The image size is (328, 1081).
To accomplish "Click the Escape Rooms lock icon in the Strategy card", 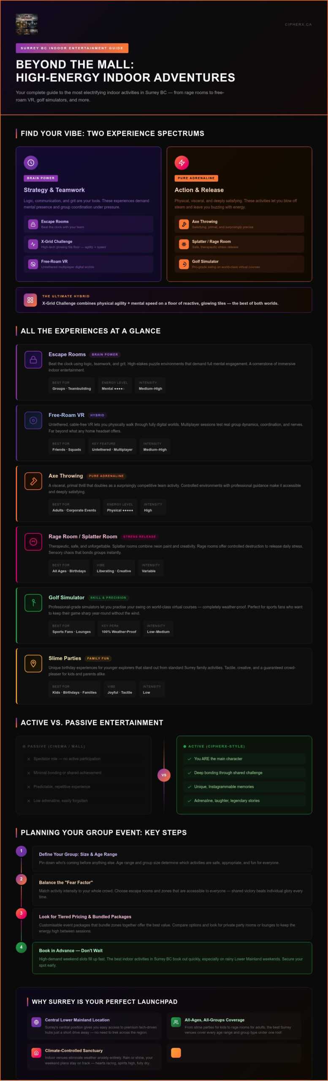I will pyautogui.click(x=33, y=224).
